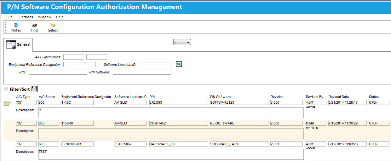Click the description field containing P
Screen dimensions: 391x161
point(171,113)
